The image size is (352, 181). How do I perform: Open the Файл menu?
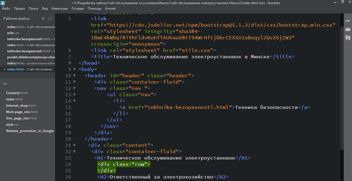(x=6, y=9)
